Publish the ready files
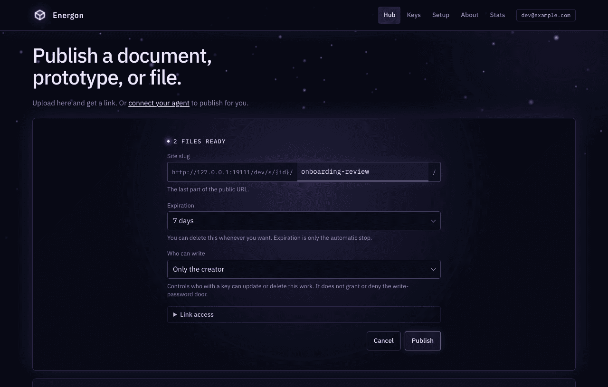 click(x=423, y=341)
